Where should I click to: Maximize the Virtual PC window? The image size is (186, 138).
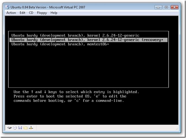point(166,7)
